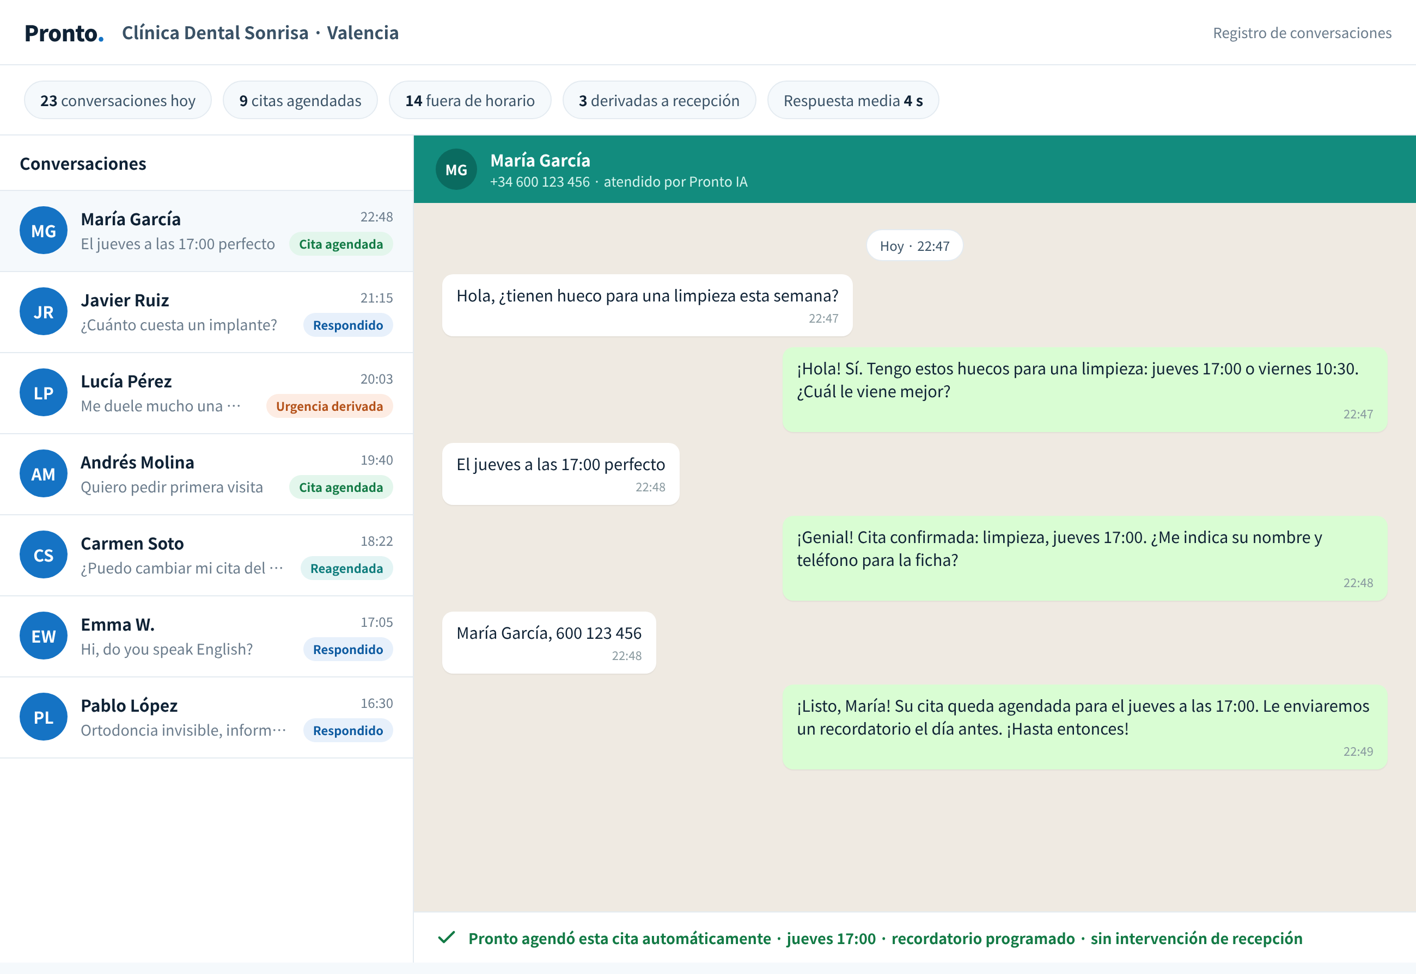1416x974 pixels.
Task: Click the green checkmark in footer banner
Action: coord(447,938)
